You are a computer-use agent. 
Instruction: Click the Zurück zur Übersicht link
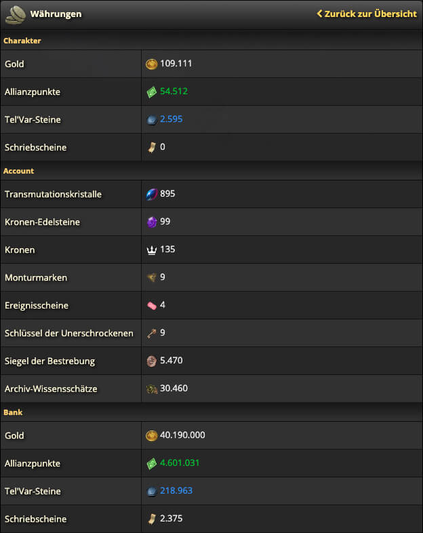click(x=367, y=14)
